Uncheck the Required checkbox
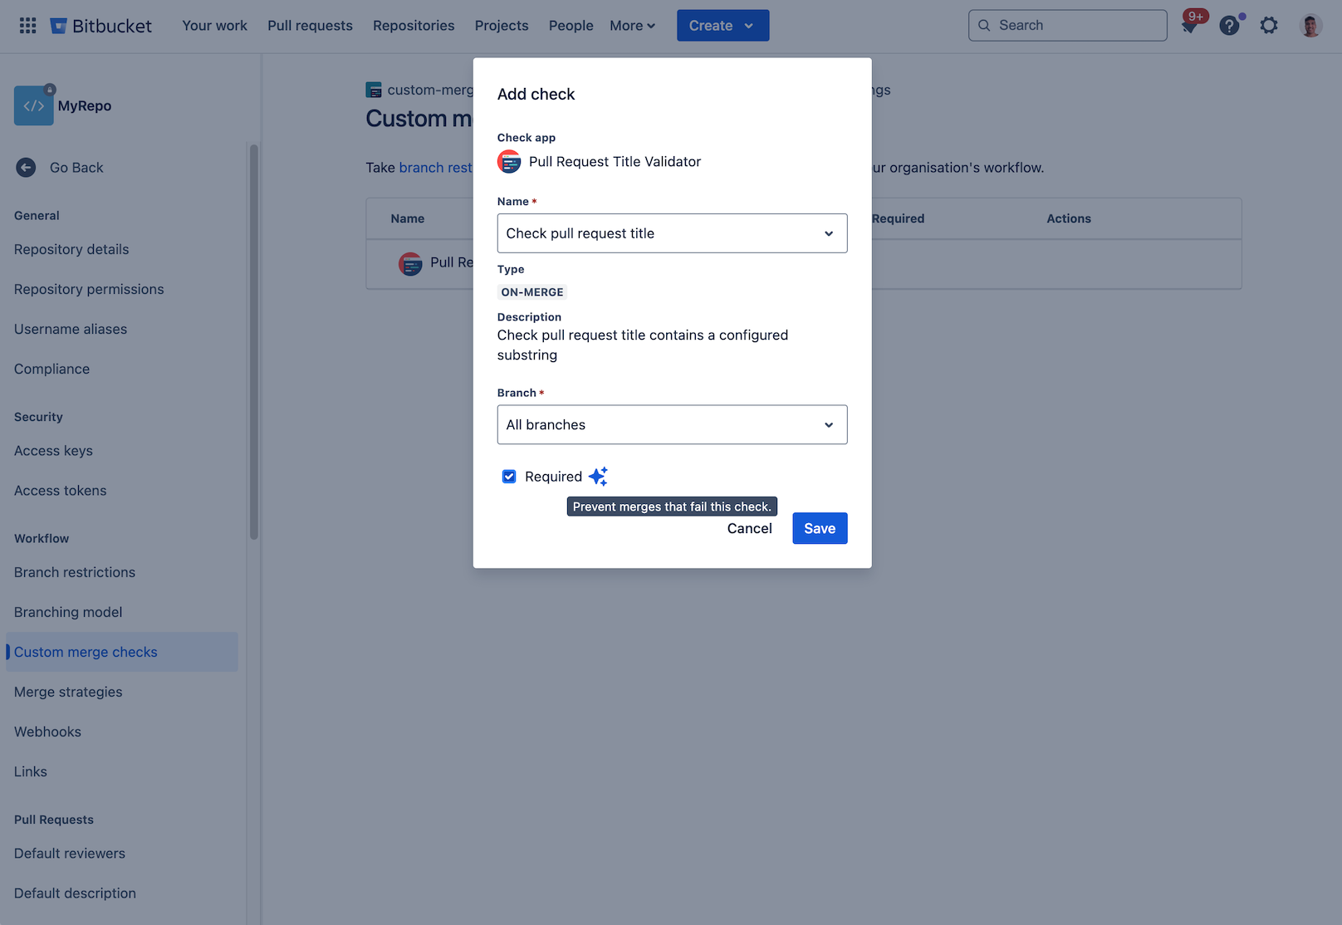Viewport: 1342px width, 925px height. point(509,476)
